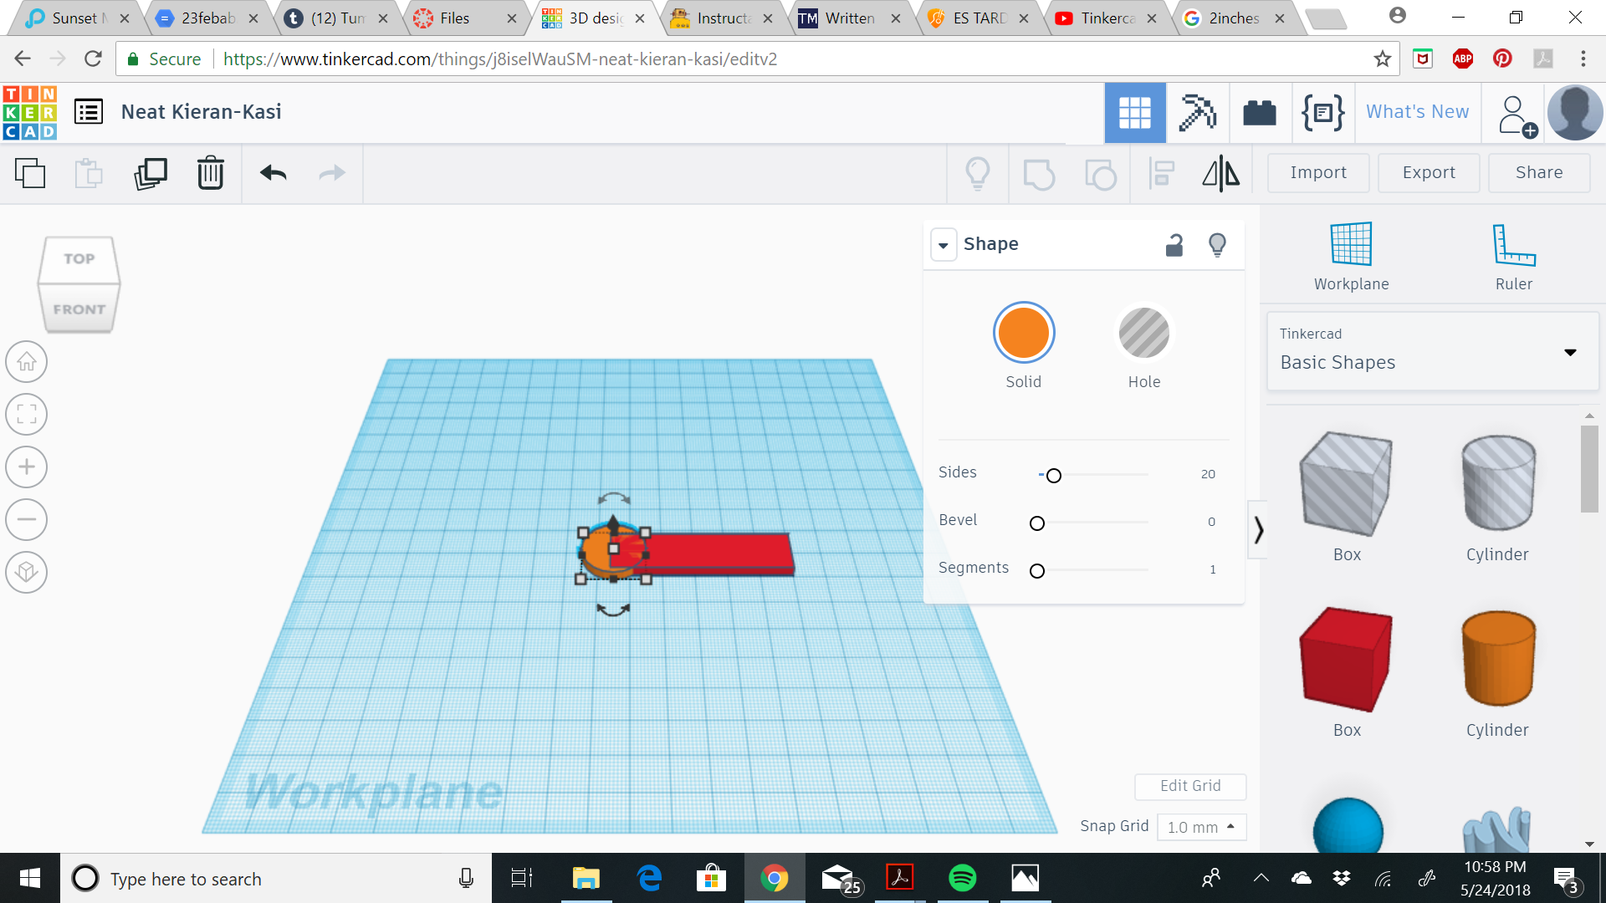Click the red box on the workplane
This screenshot has height=903, width=1606.
tap(719, 553)
